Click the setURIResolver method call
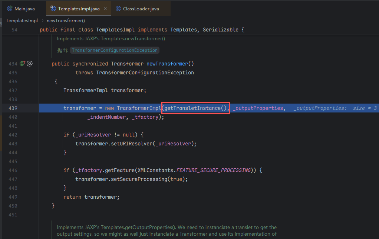379x239 pixels. pos(132,144)
